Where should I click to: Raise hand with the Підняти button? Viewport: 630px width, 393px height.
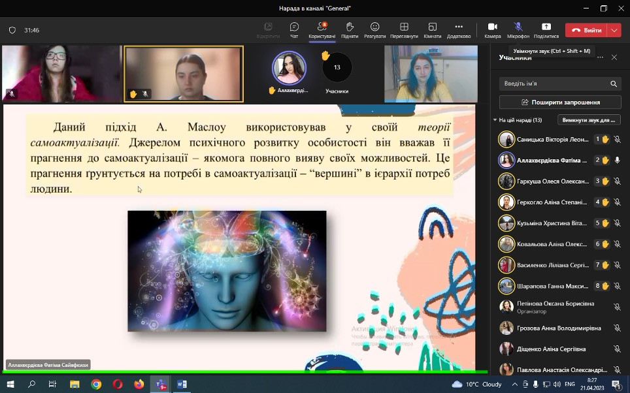(x=350, y=29)
